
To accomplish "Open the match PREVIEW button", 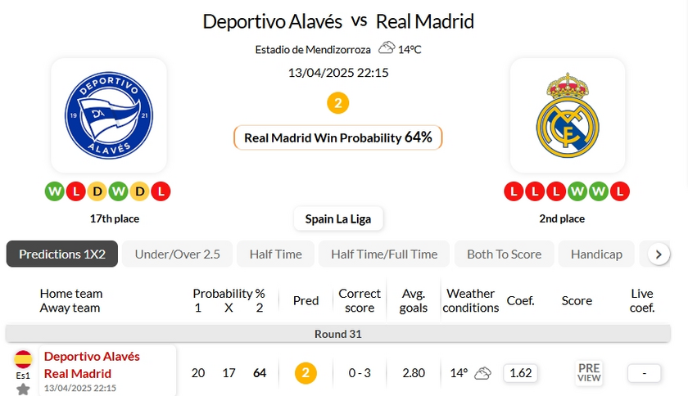I will pyautogui.click(x=589, y=373).
